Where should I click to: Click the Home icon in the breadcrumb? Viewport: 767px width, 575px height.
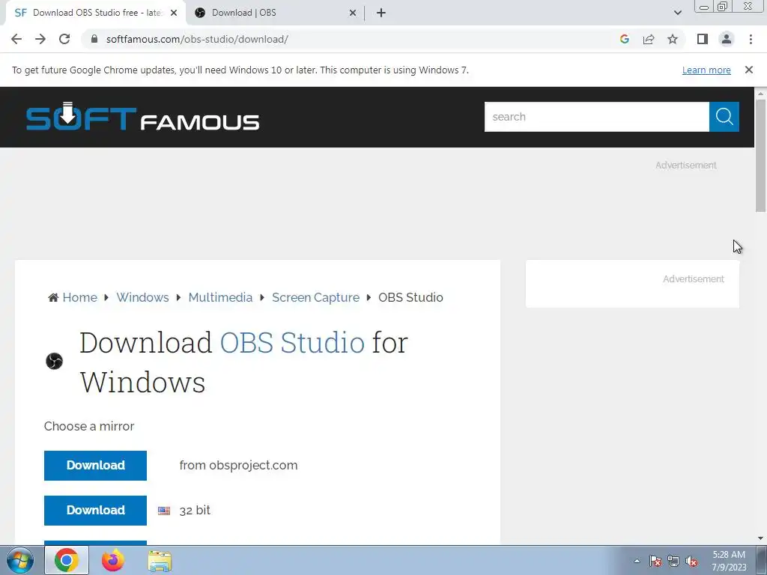[53, 297]
